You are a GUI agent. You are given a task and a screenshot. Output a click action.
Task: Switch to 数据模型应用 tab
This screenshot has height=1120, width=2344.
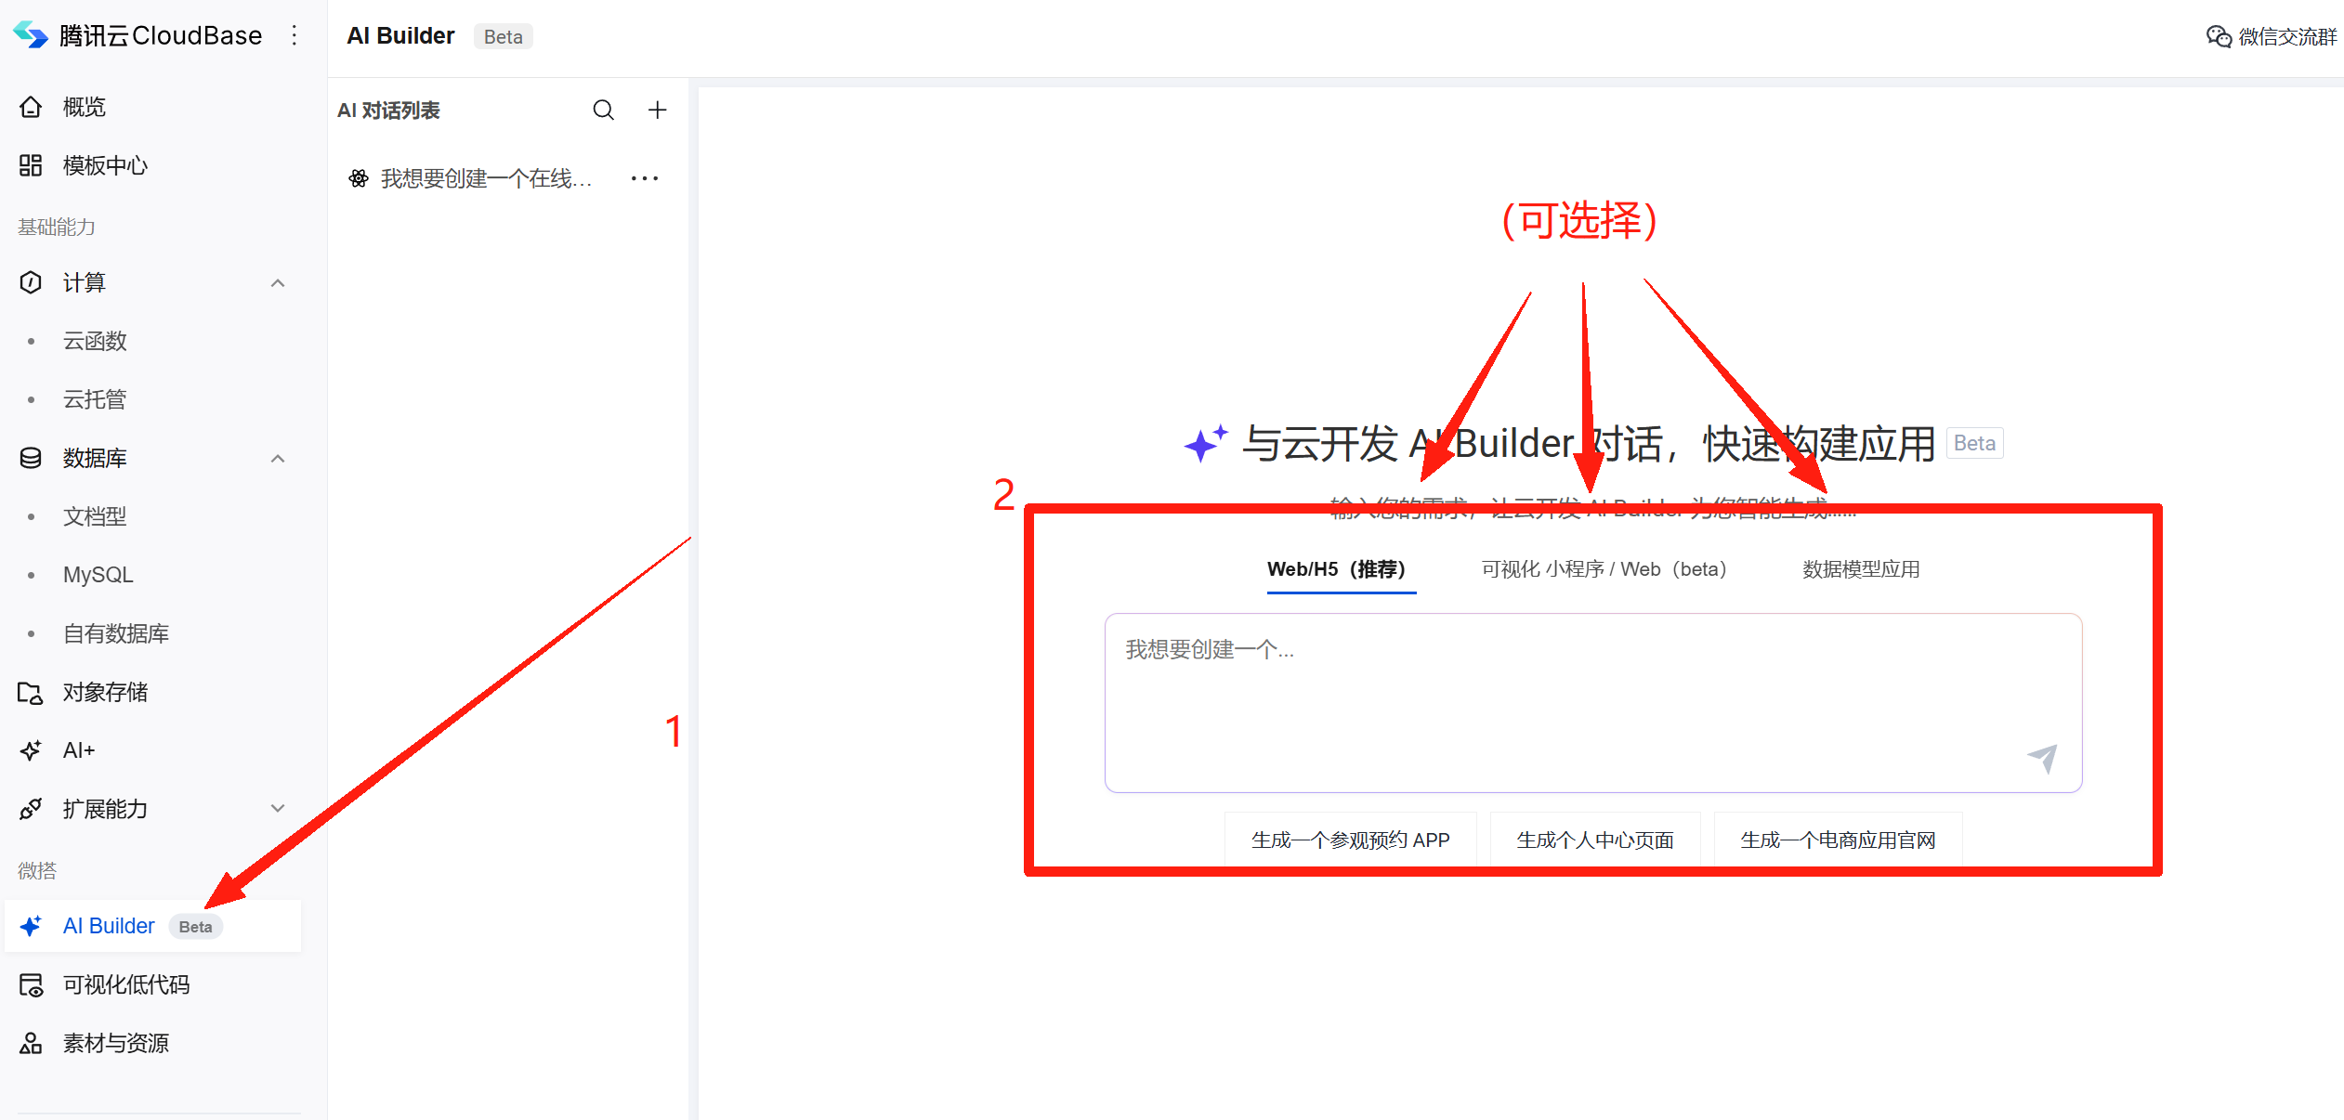tap(1861, 569)
